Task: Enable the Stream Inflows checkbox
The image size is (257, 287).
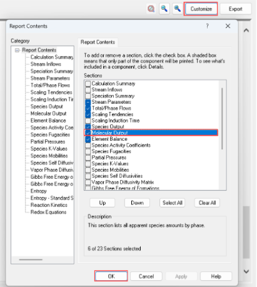Action: click(88, 90)
